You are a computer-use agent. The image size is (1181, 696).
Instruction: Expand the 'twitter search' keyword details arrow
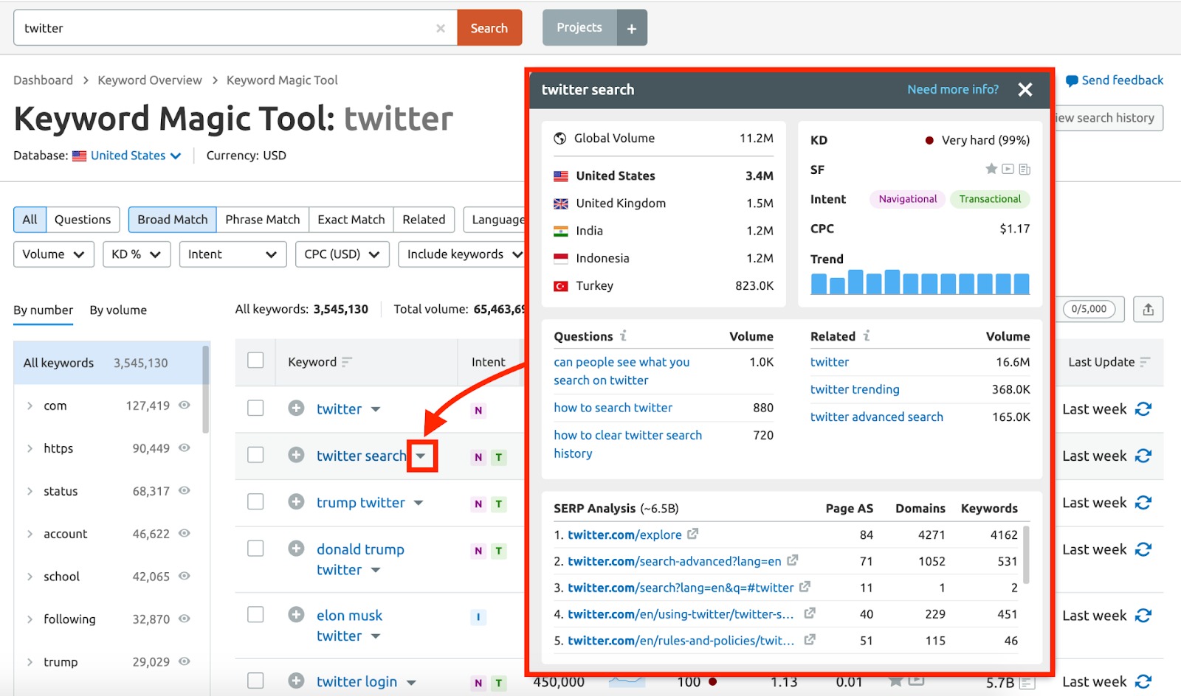pyautogui.click(x=421, y=456)
